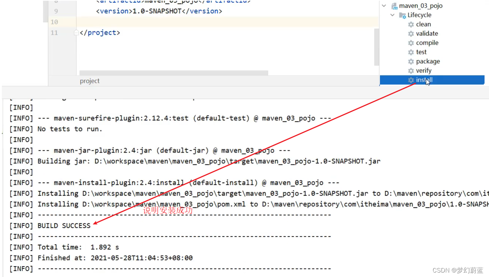Click line number 10 in the gutter

click(54, 22)
